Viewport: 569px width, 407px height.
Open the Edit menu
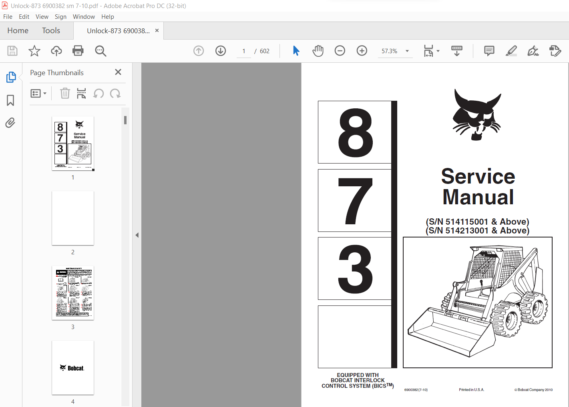pyautogui.click(x=24, y=17)
